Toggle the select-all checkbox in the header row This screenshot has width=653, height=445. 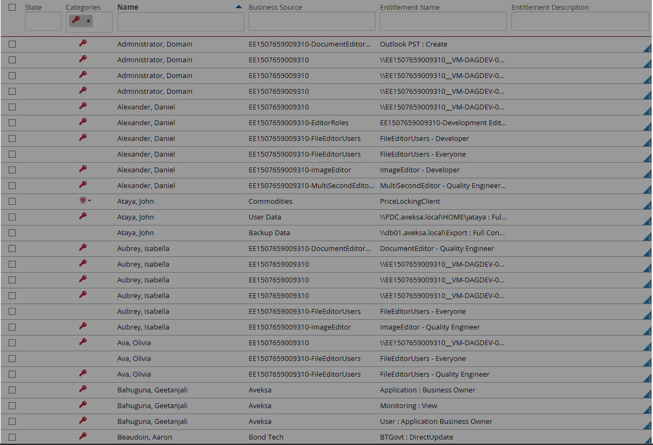coord(12,7)
